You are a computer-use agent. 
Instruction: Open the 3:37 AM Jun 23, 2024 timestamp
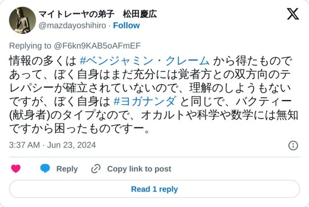point(53,145)
